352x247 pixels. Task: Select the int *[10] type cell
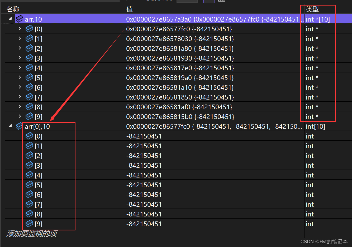(318, 19)
